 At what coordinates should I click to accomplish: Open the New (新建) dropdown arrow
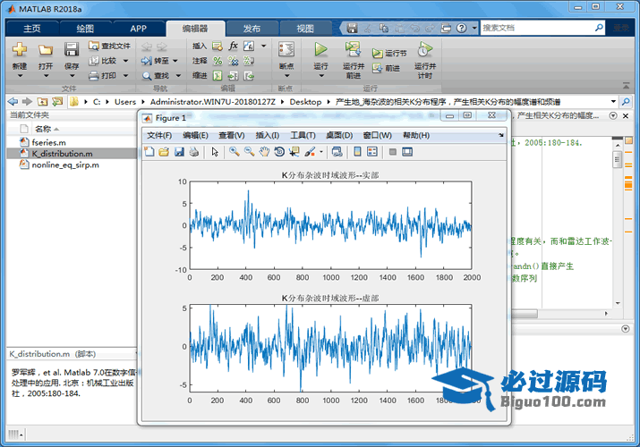point(20,76)
